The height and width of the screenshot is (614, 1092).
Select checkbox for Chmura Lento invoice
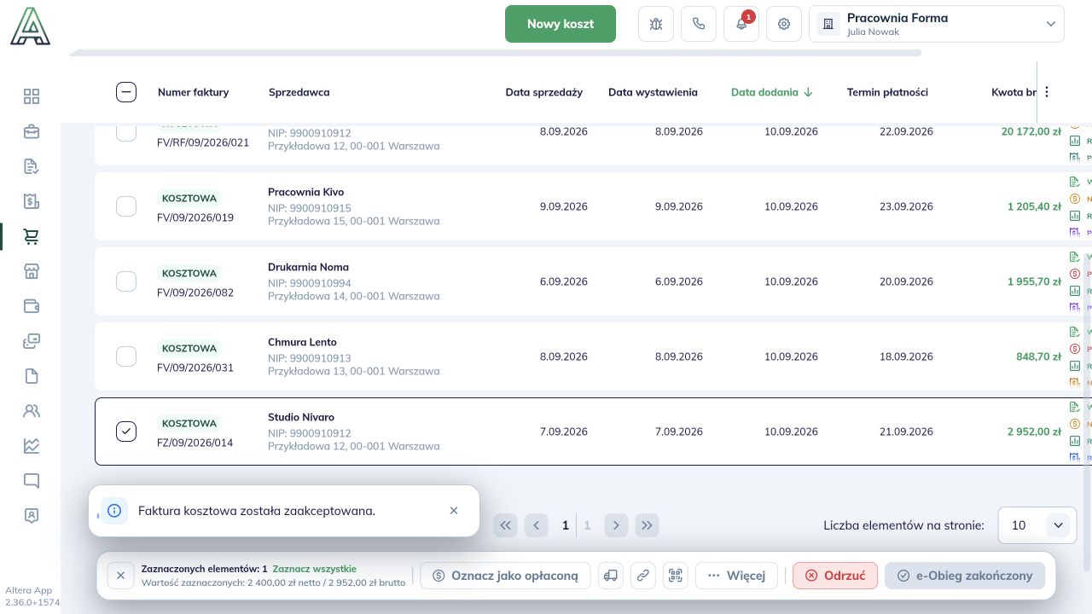pyautogui.click(x=126, y=356)
